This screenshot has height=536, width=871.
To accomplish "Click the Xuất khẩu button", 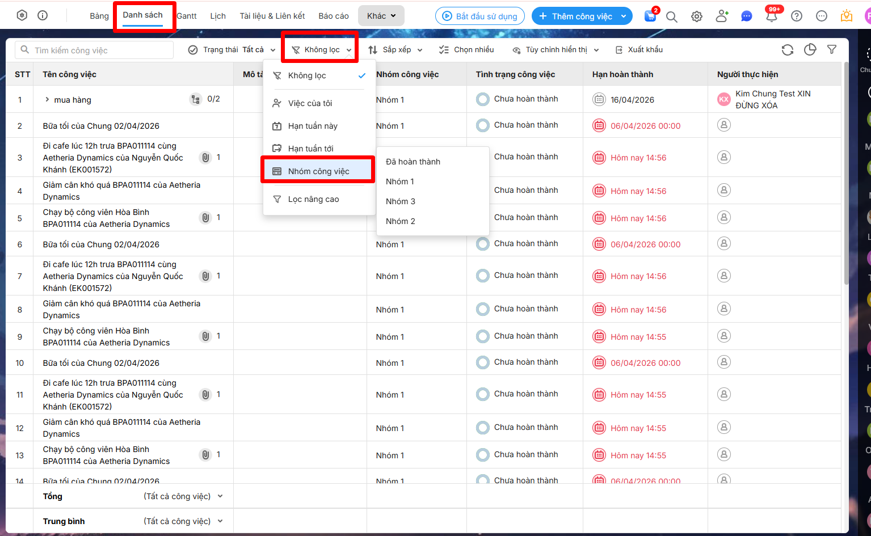I will tap(639, 50).
